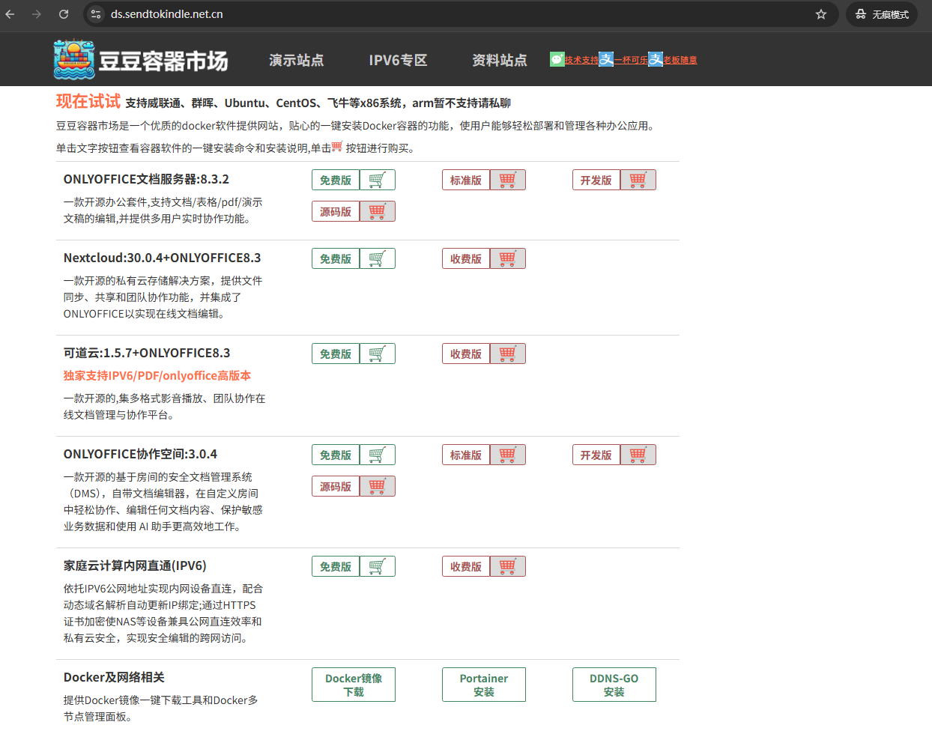Click 收费版 for 可道云

click(x=466, y=354)
